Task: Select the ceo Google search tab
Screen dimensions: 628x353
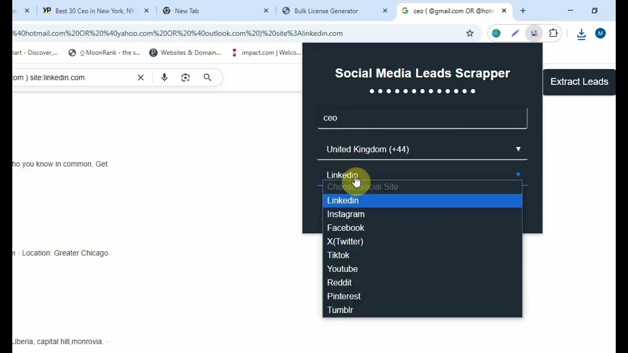Action: (x=454, y=11)
